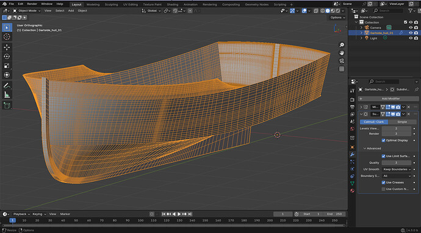This screenshot has height=233, width=421.
Task: Click the viewport zoom magnifier icon
Action: point(342,45)
